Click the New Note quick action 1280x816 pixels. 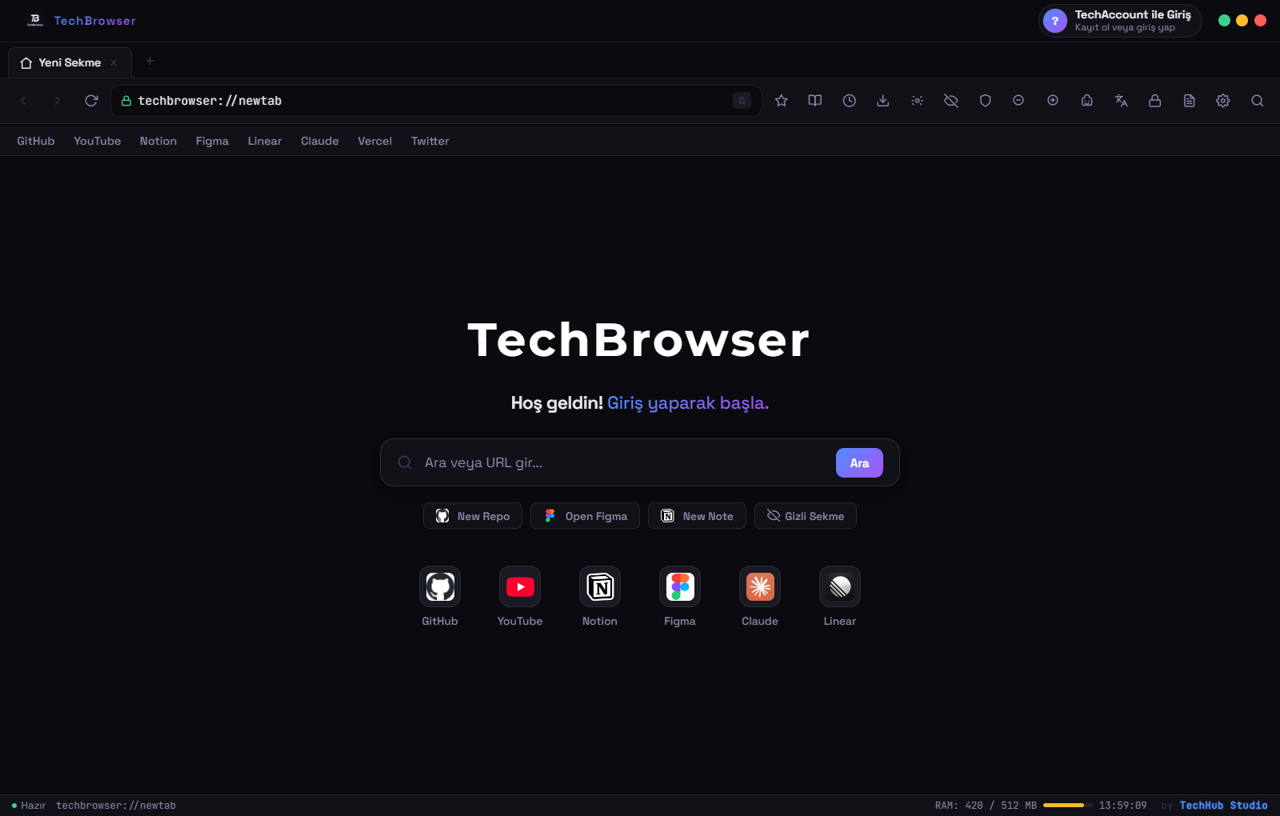pos(697,516)
